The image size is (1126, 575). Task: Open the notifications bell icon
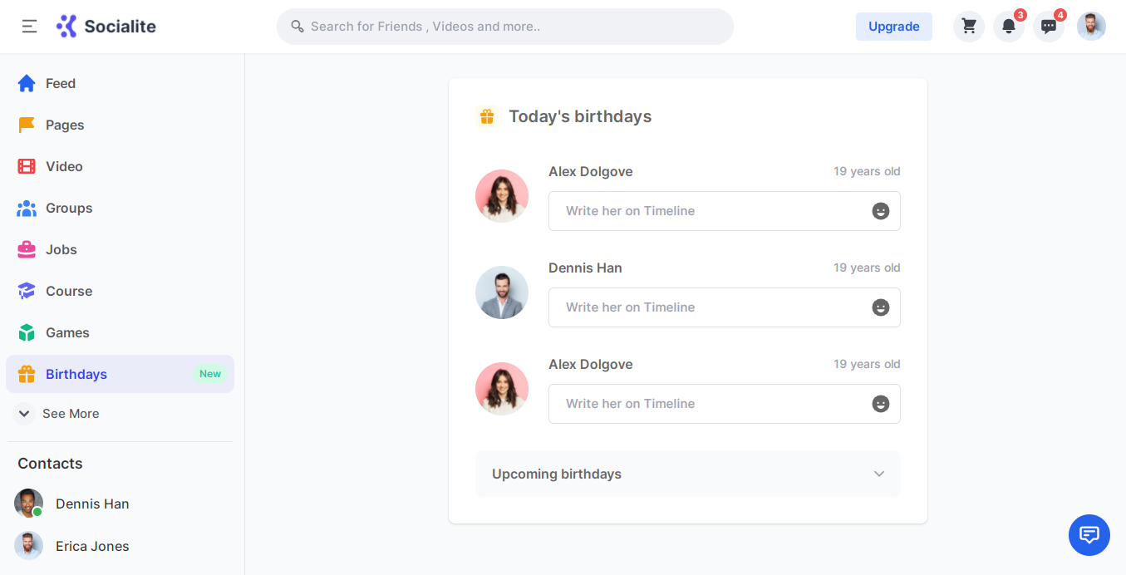click(1008, 27)
